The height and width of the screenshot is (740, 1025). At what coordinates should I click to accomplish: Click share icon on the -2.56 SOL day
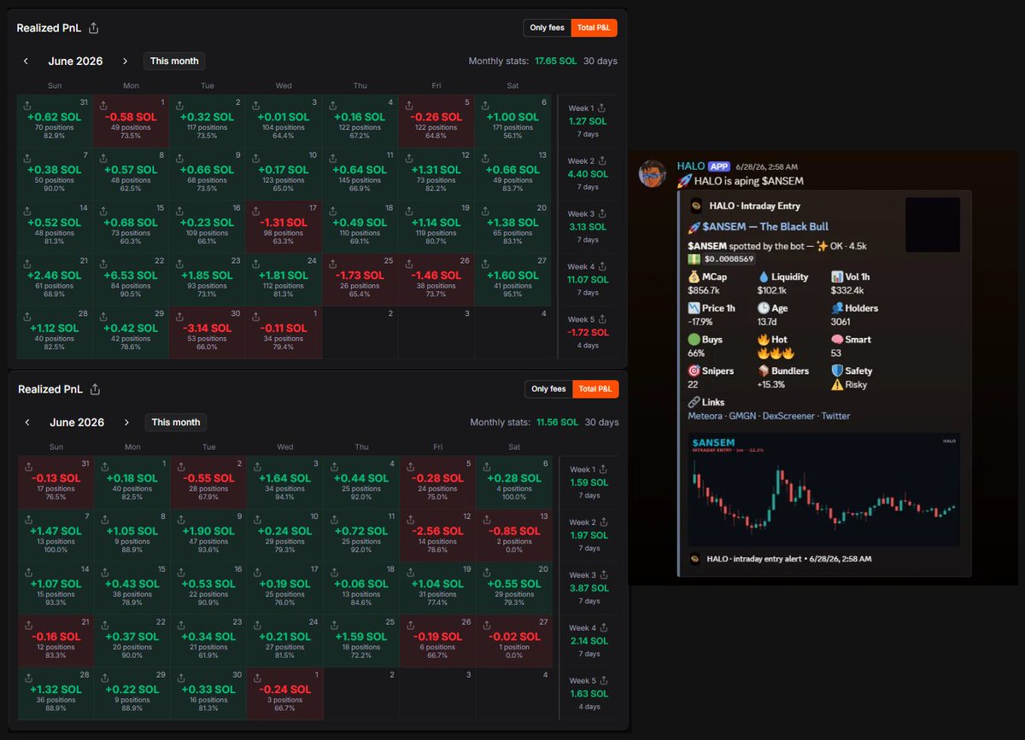coord(410,521)
